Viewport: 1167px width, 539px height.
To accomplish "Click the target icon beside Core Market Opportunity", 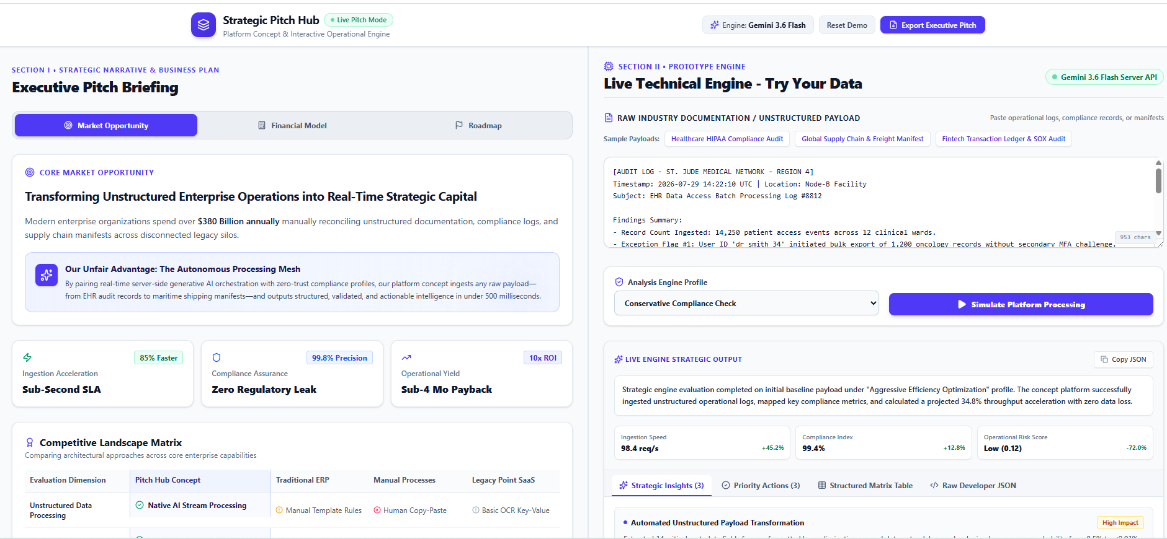I will click(30, 172).
